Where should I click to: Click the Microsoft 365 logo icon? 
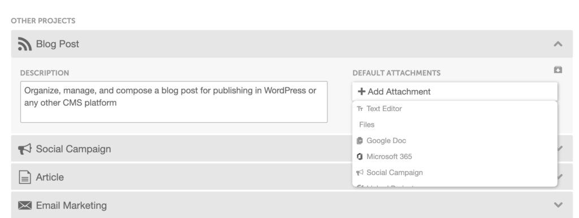tap(360, 157)
